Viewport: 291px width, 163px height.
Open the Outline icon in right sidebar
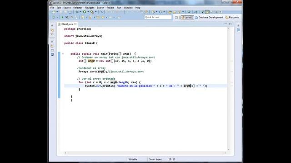point(238,30)
